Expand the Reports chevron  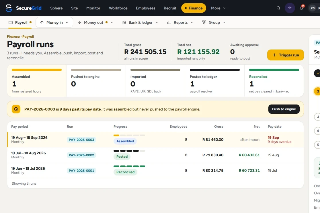[x=192, y=22]
